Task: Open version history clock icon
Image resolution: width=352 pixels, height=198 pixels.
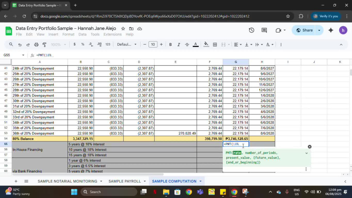Action: pos(251,30)
